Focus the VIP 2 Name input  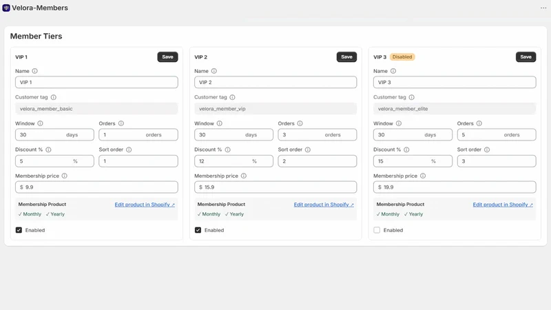point(275,82)
